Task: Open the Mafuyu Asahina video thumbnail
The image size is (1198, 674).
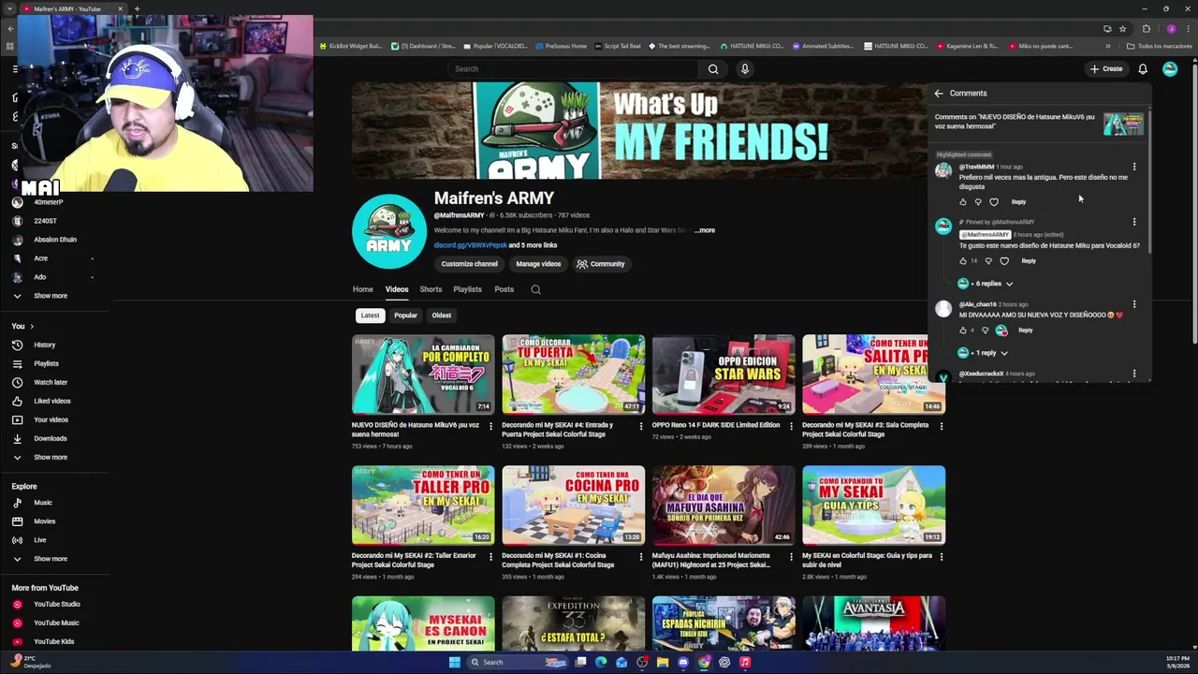Action: pos(723,505)
